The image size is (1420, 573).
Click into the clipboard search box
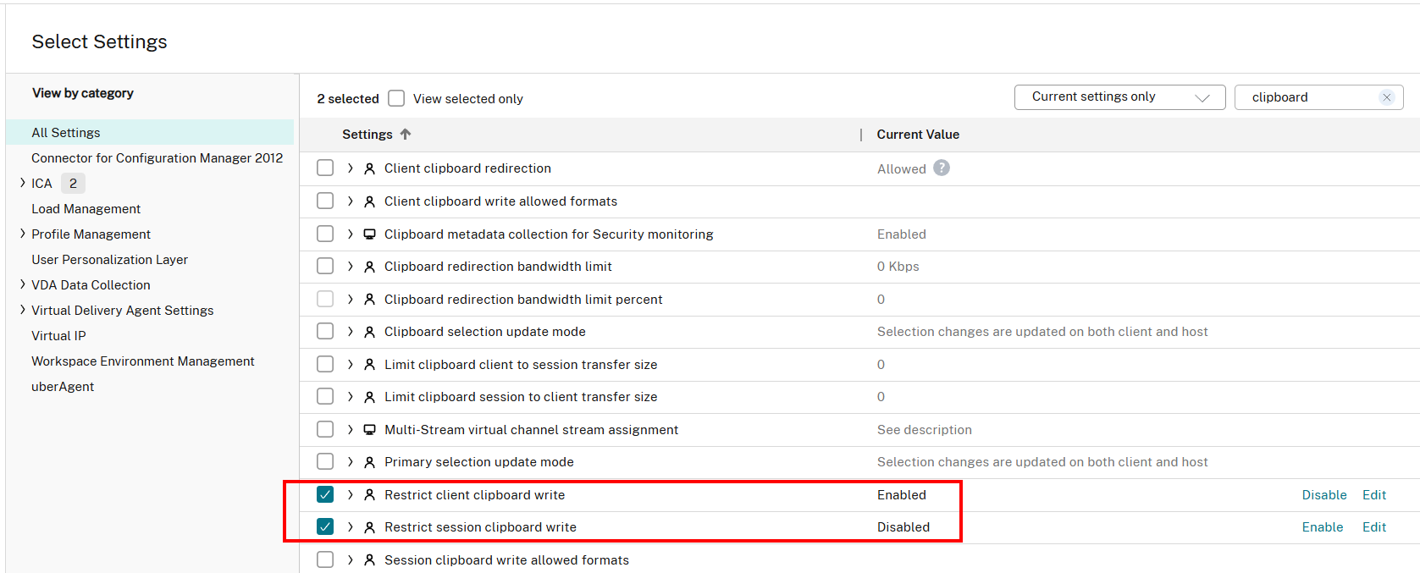pyautogui.click(x=1308, y=97)
